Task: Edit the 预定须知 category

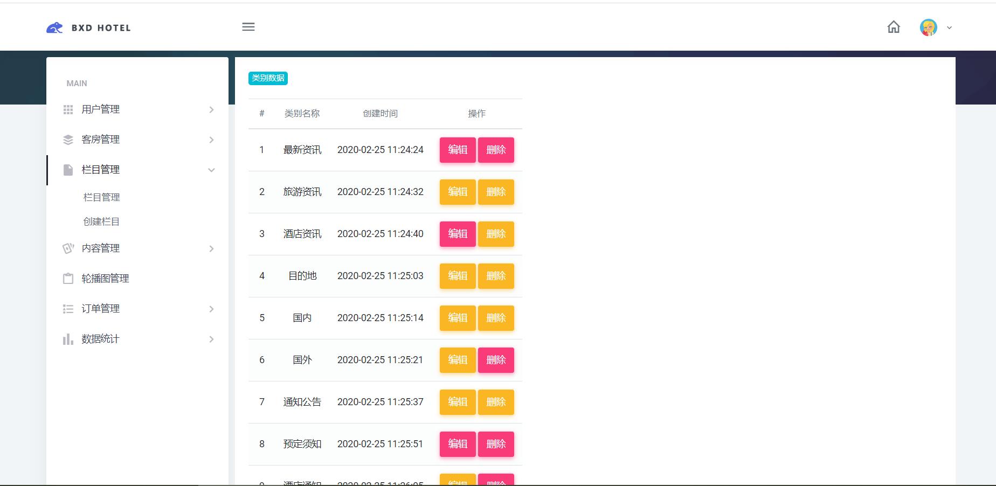Action: (458, 444)
